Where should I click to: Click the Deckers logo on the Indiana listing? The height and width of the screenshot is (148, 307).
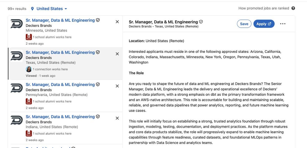point(17,120)
